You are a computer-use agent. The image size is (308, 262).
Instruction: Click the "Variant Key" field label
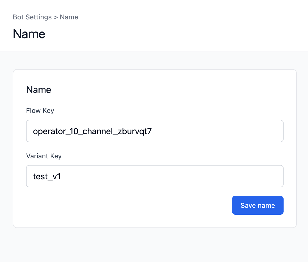click(x=44, y=156)
